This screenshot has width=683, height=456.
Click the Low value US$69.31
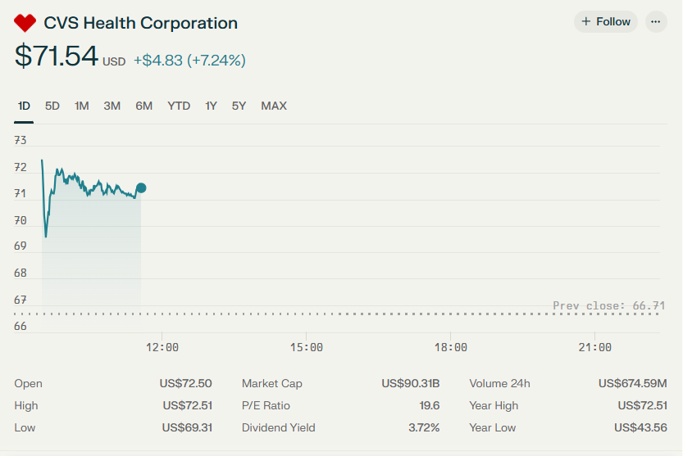click(x=187, y=427)
